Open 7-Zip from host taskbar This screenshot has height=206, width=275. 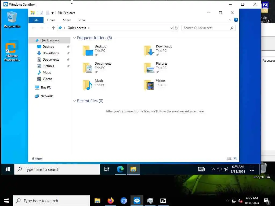[163, 201]
